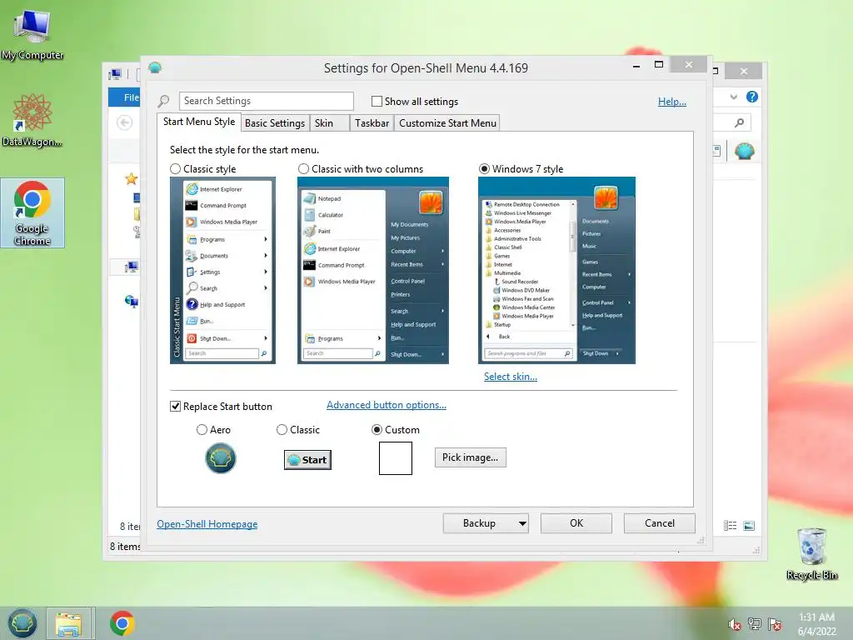Viewport: 853px width, 640px height.
Task: Choose the Custom start button option
Action: (x=377, y=430)
